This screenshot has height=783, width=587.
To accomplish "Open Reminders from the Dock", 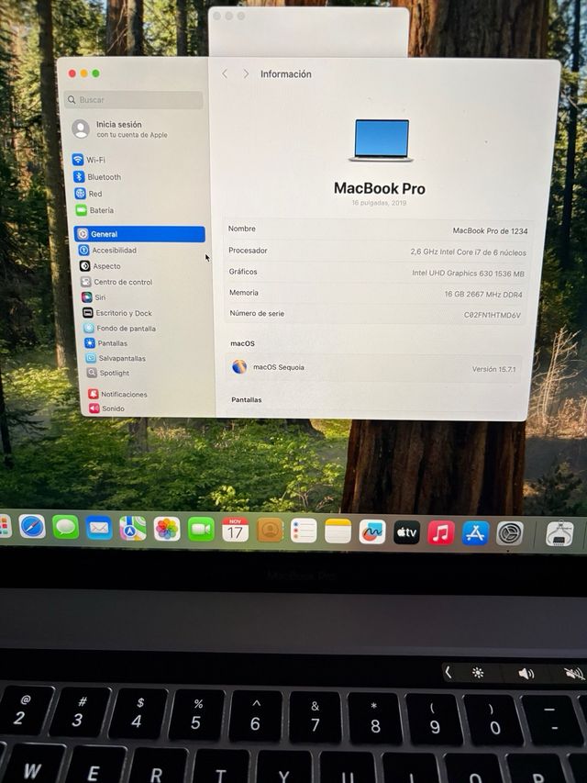I will [304, 531].
